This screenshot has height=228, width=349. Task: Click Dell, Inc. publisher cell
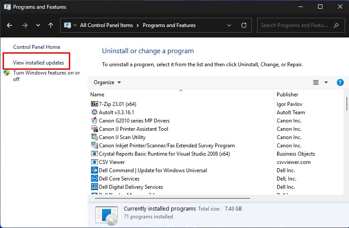[x=286, y=179]
